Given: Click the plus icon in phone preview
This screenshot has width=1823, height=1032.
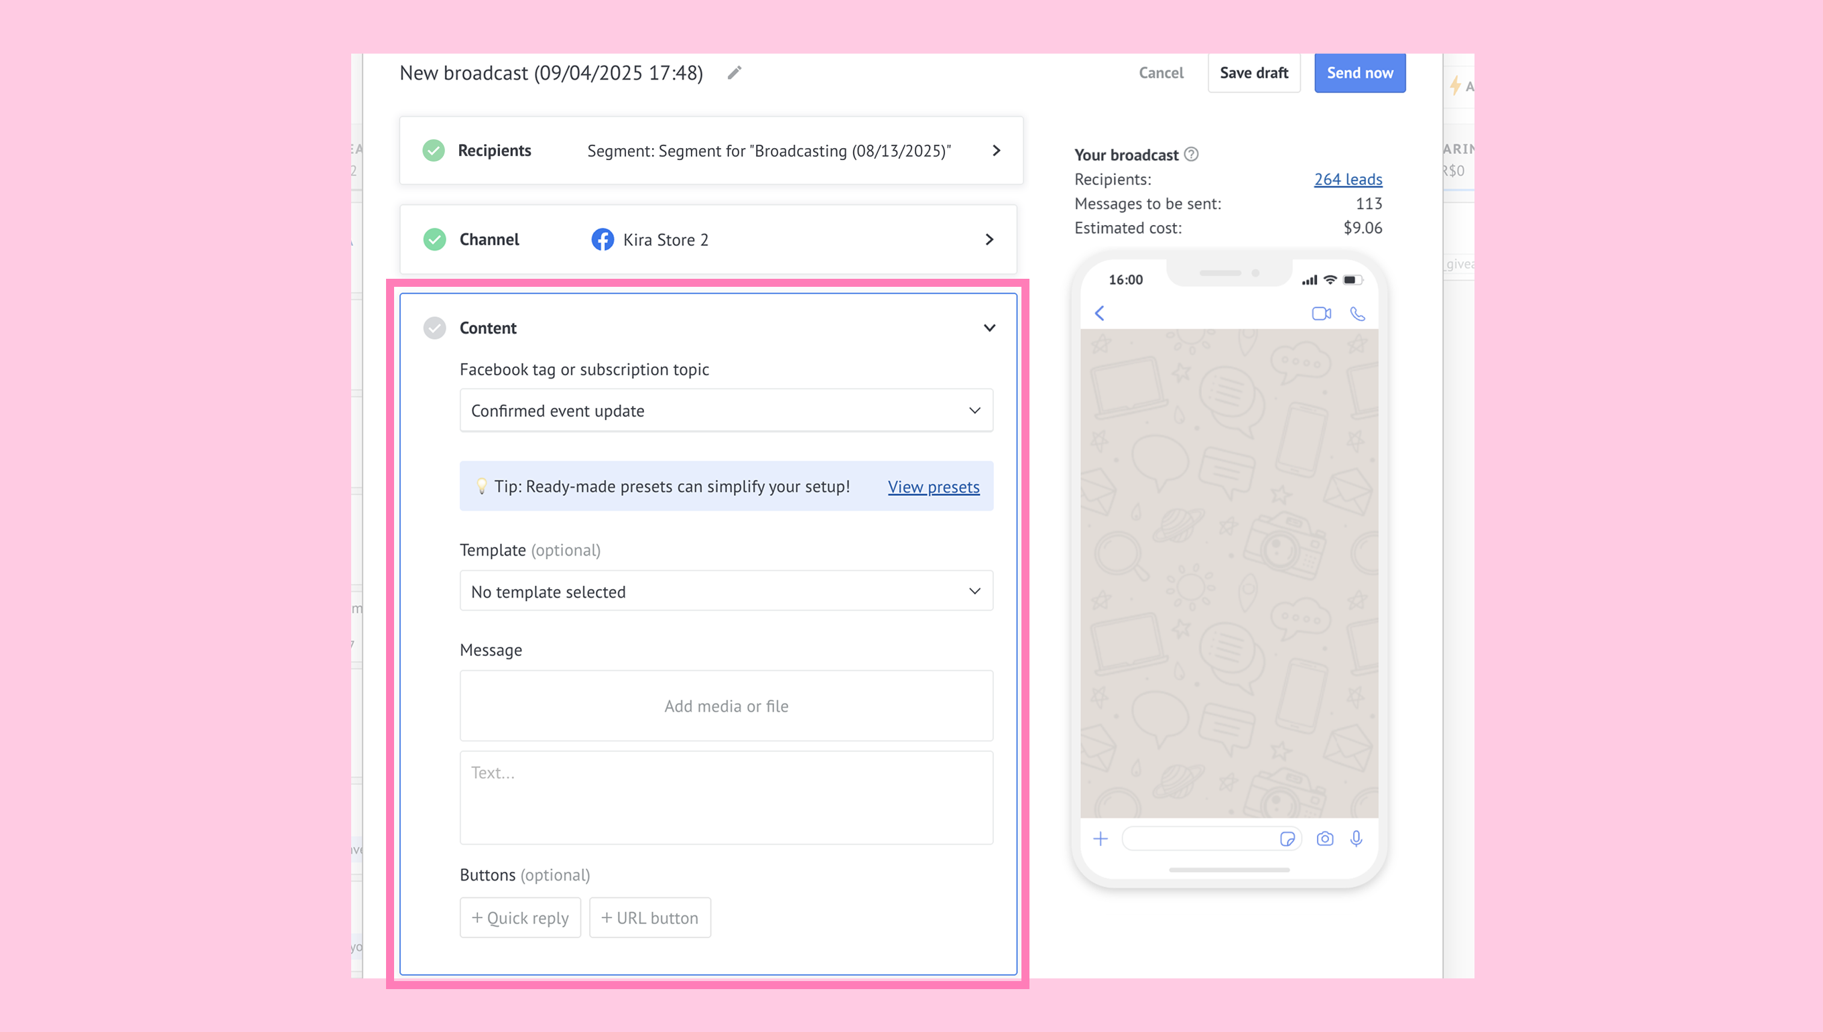Looking at the screenshot, I should [x=1100, y=839].
